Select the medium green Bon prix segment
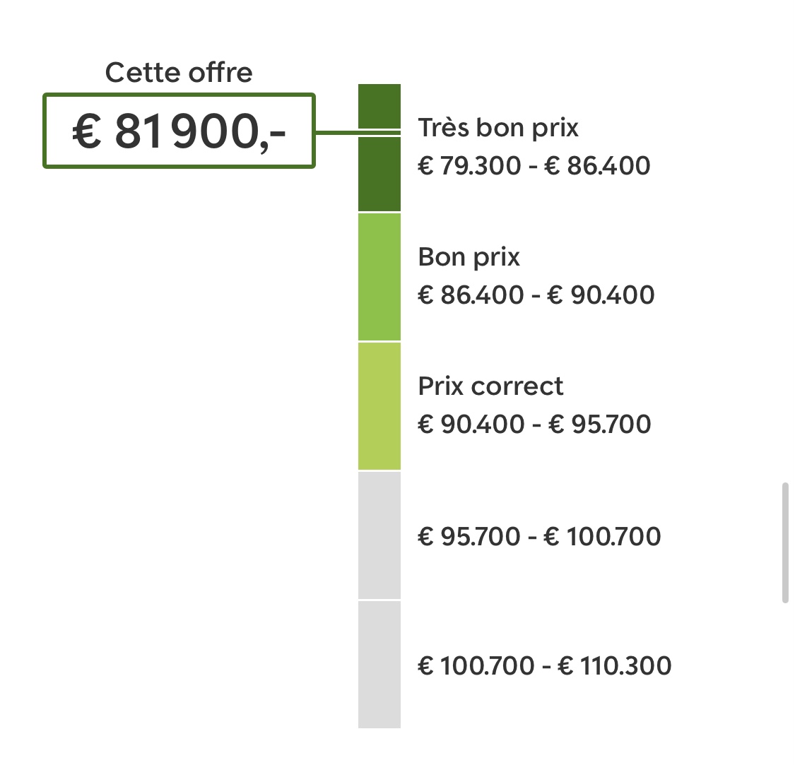This screenshot has height=765, width=795. 379,277
